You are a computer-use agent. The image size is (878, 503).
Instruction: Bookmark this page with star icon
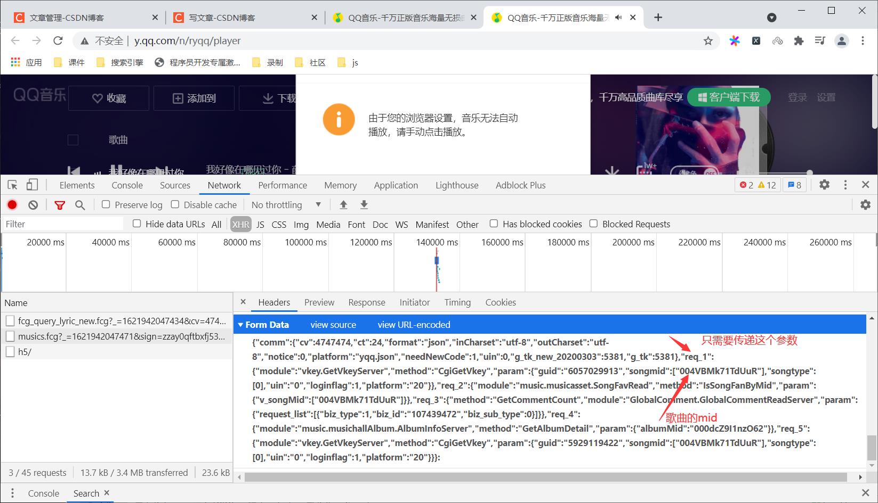click(x=708, y=41)
